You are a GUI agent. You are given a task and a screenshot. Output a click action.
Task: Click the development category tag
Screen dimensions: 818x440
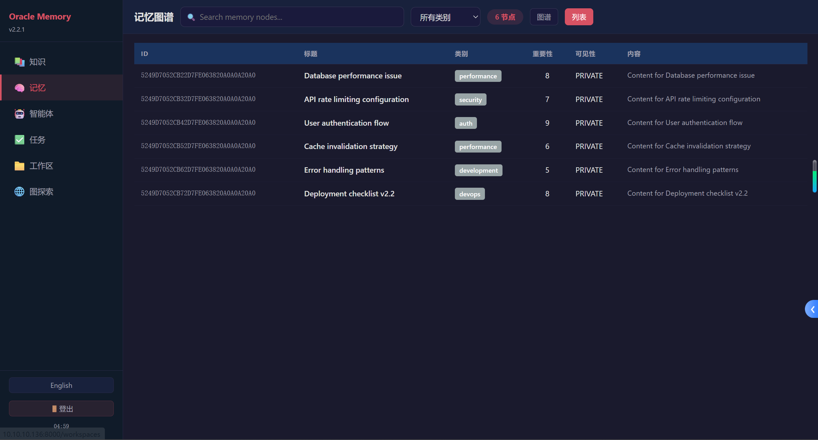(x=479, y=170)
